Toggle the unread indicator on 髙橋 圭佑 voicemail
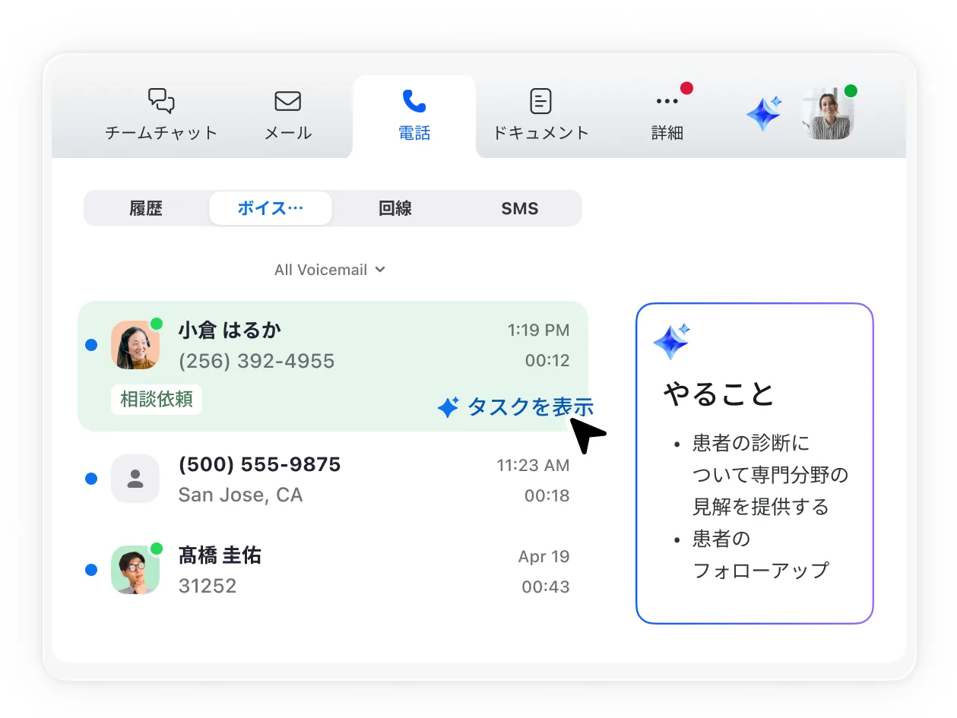 [91, 570]
